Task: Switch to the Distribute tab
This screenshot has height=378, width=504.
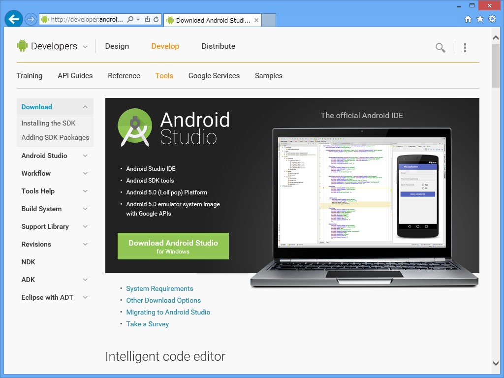Action: (218, 46)
